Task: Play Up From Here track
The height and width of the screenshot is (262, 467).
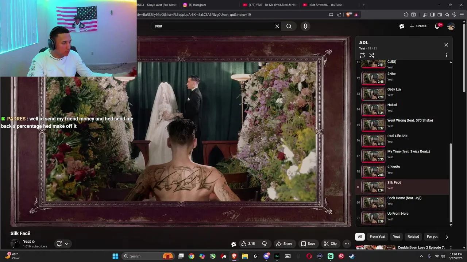Action: [402, 218]
